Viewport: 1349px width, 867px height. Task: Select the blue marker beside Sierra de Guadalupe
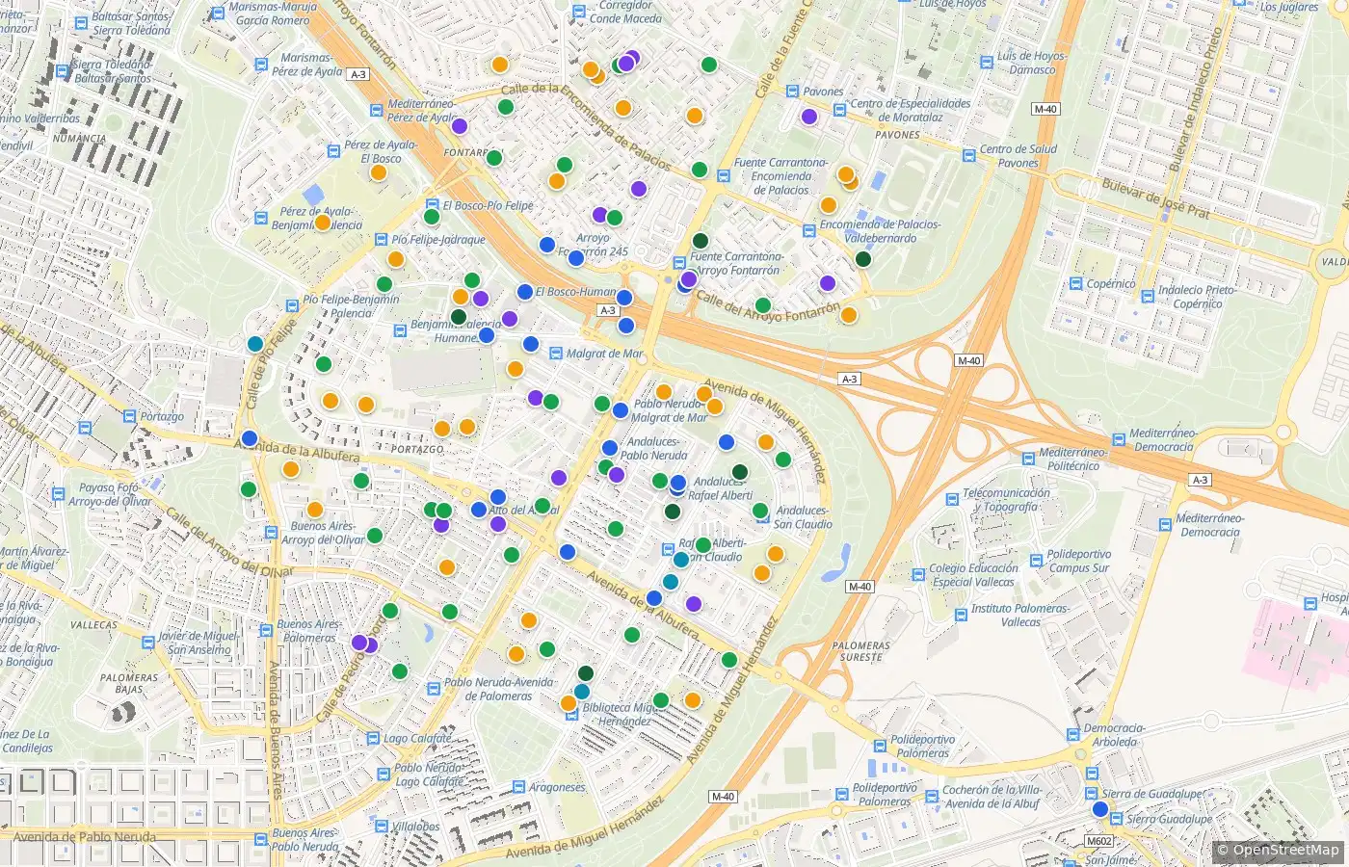point(1100,809)
